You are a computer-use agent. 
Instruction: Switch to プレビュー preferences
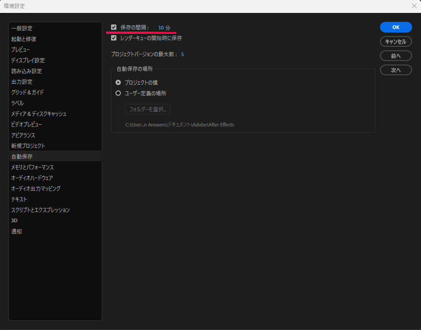[x=21, y=50]
